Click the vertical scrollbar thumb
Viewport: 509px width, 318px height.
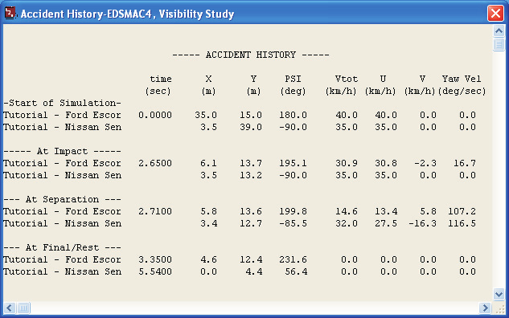499,44
